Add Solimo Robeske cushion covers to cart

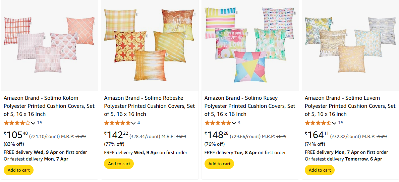pyautogui.click(x=119, y=164)
